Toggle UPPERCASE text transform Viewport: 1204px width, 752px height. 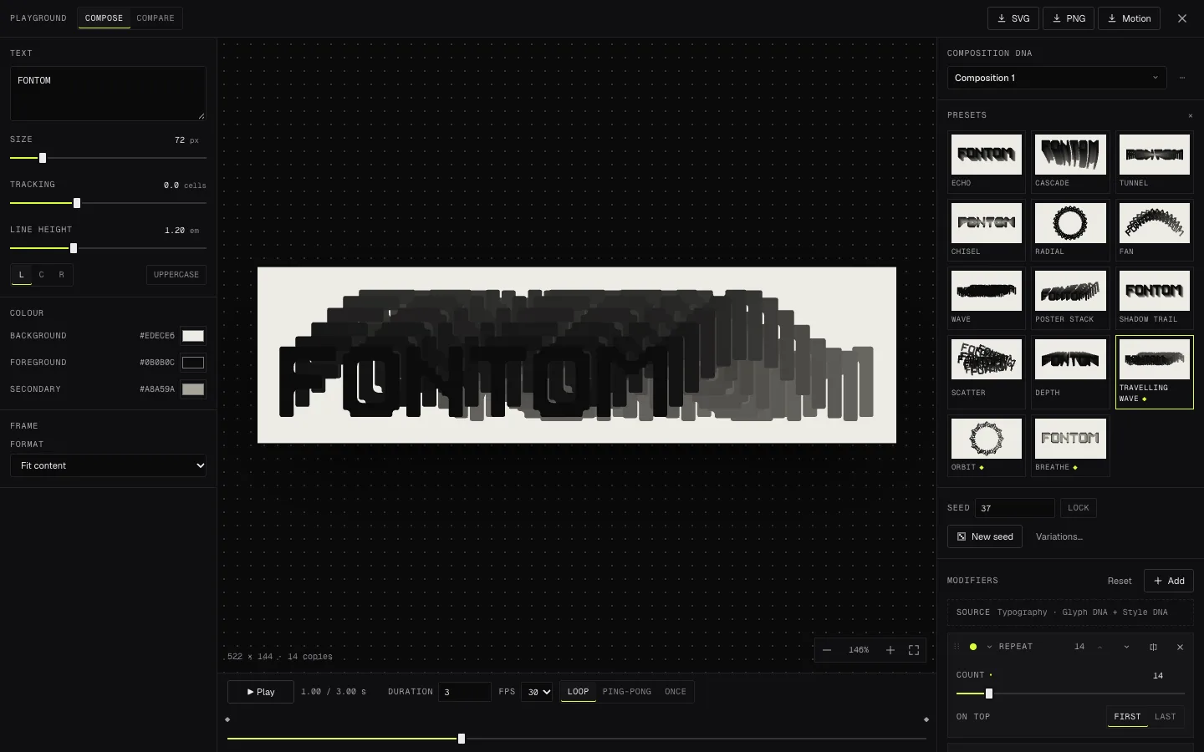click(176, 275)
